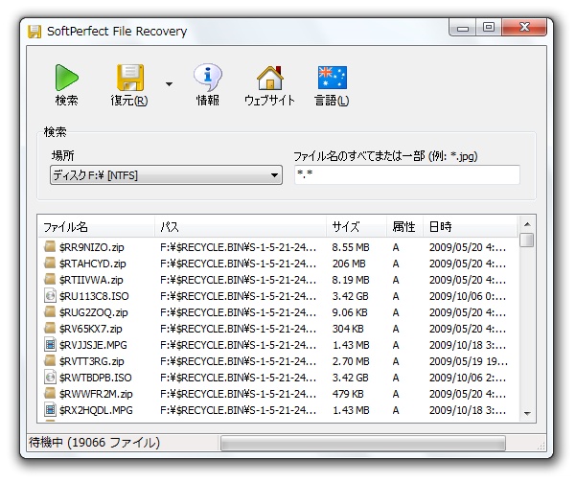Screen dimensions: 576x482
Task: Click the 8.55 MB size value
Action: click(351, 247)
